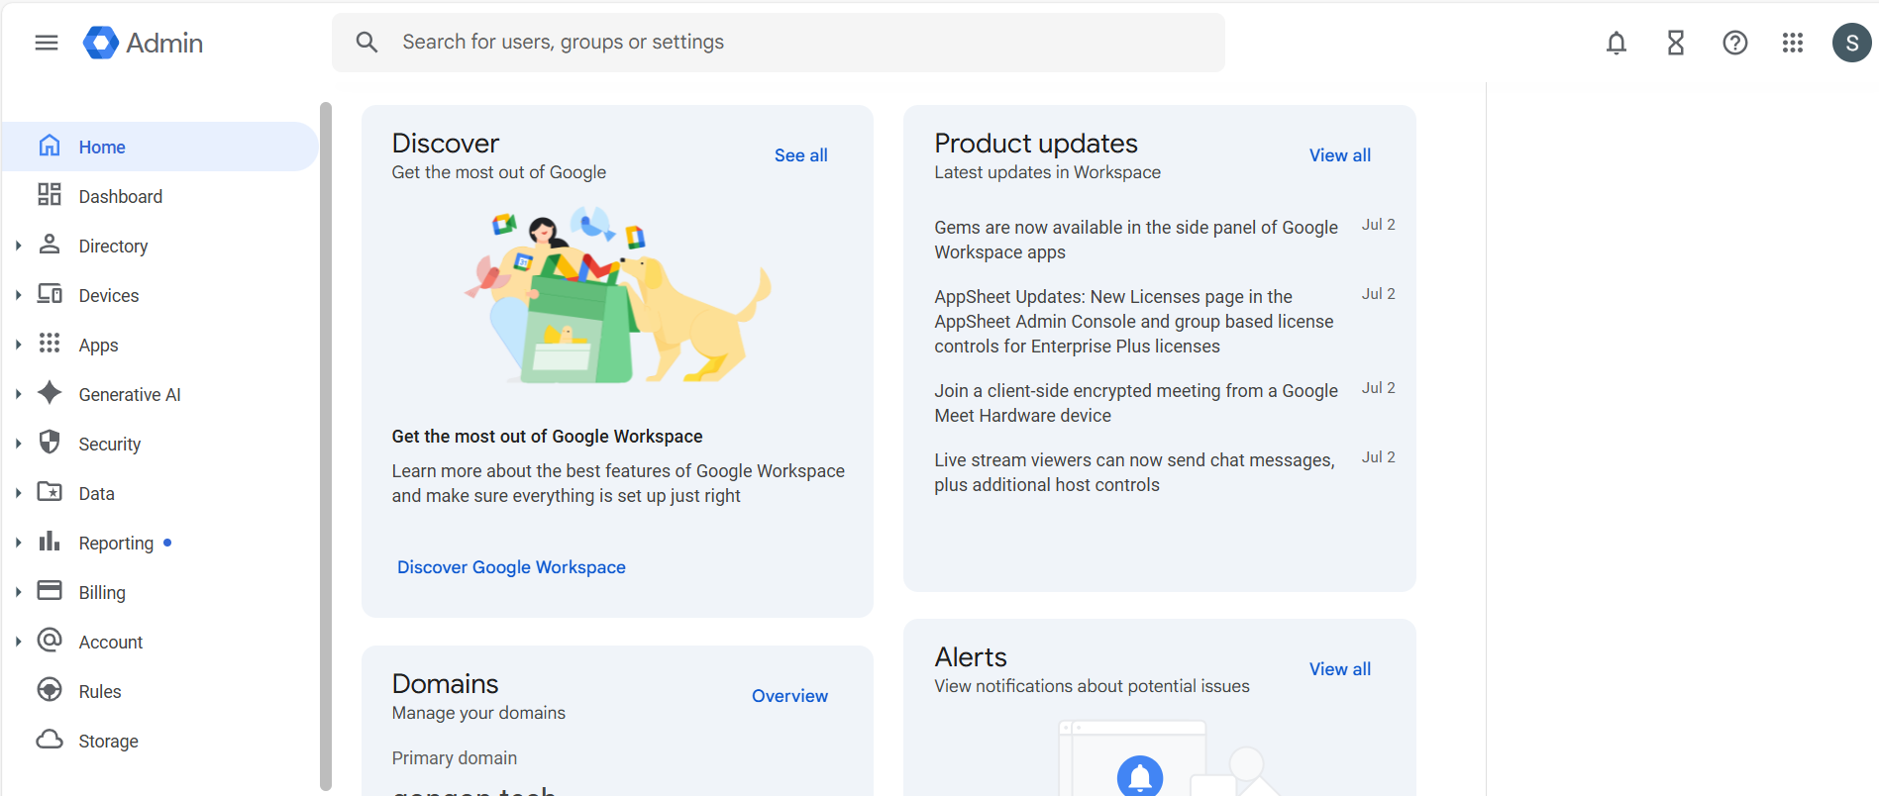Expand the Generative AI section arrow
Viewport: 1879px width, 796px height.
pyautogui.click(x=18, y=394)
